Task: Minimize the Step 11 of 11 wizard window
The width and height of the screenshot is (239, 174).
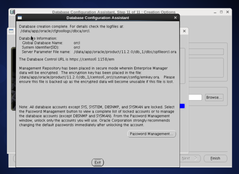Action: 216,12
